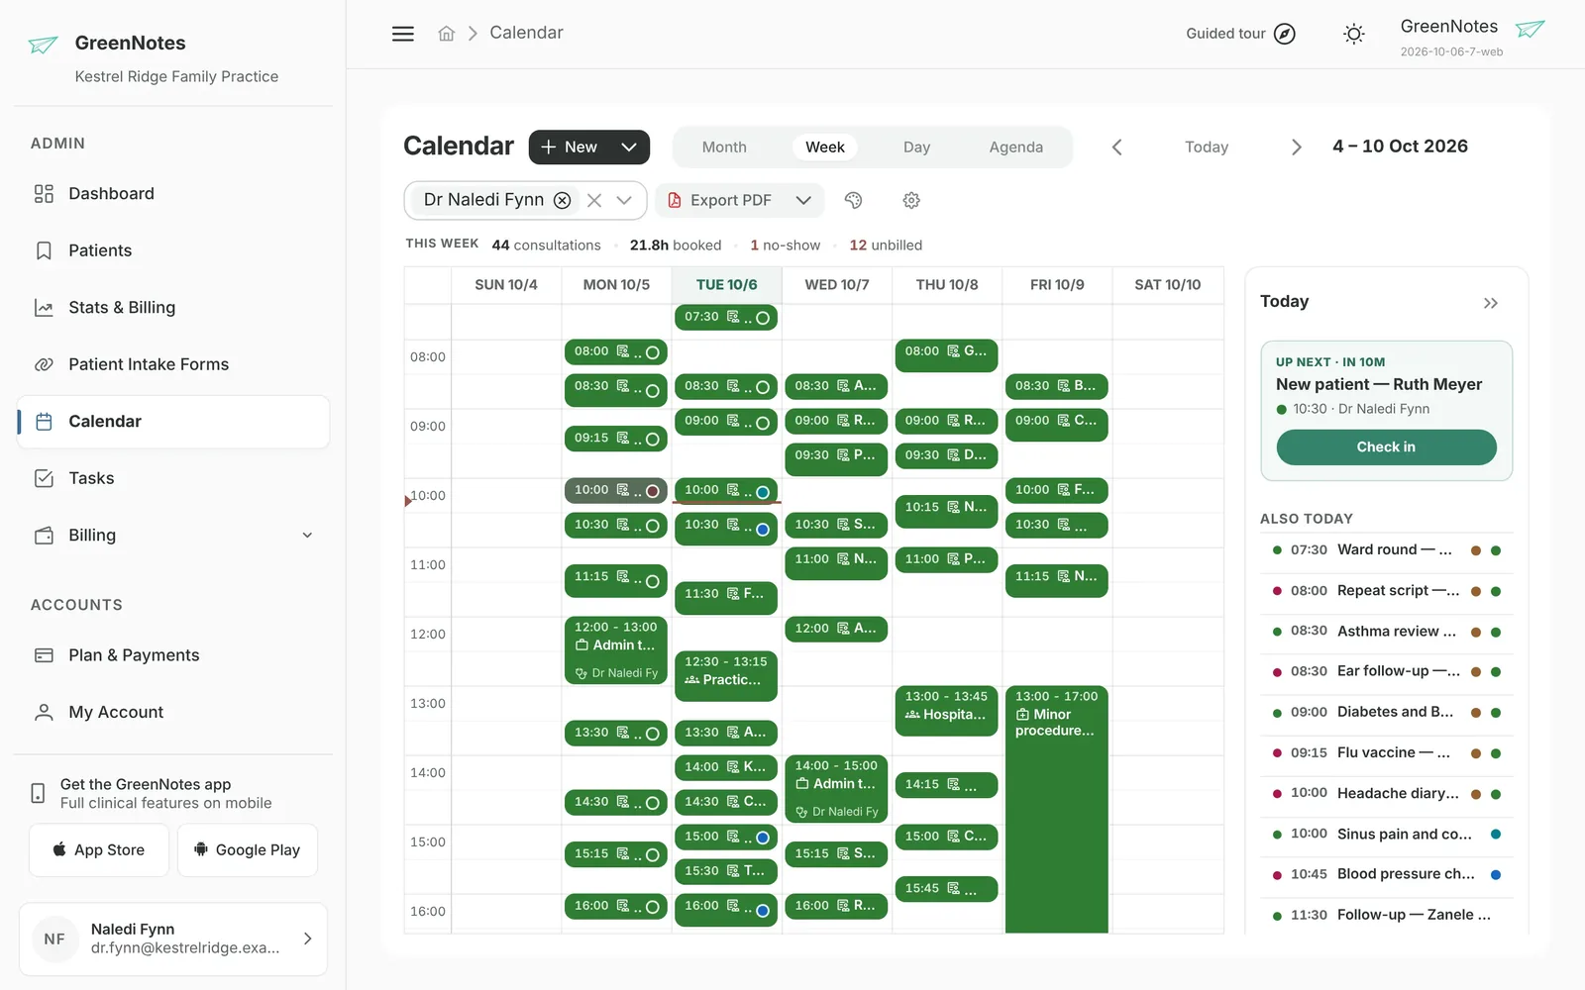Screen dimensions: 1585x990
Task: Clear the practitioner filter field
Action: click(594, 200)
